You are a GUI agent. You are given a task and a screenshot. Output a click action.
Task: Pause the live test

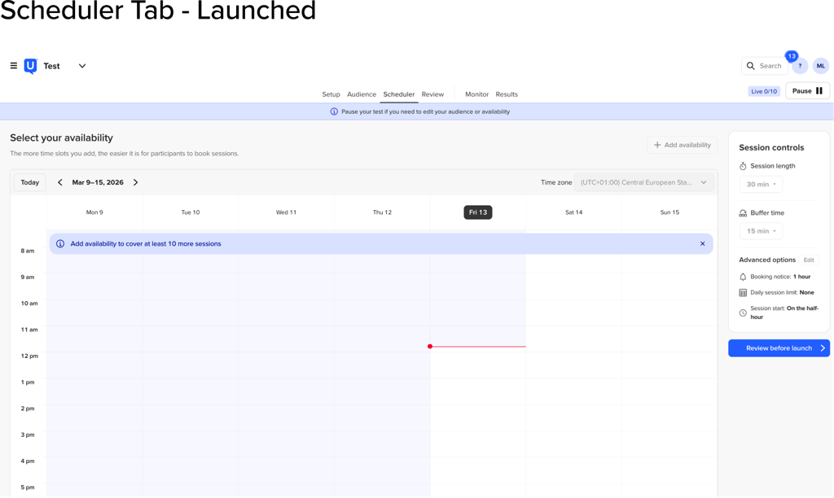(807, 91)
